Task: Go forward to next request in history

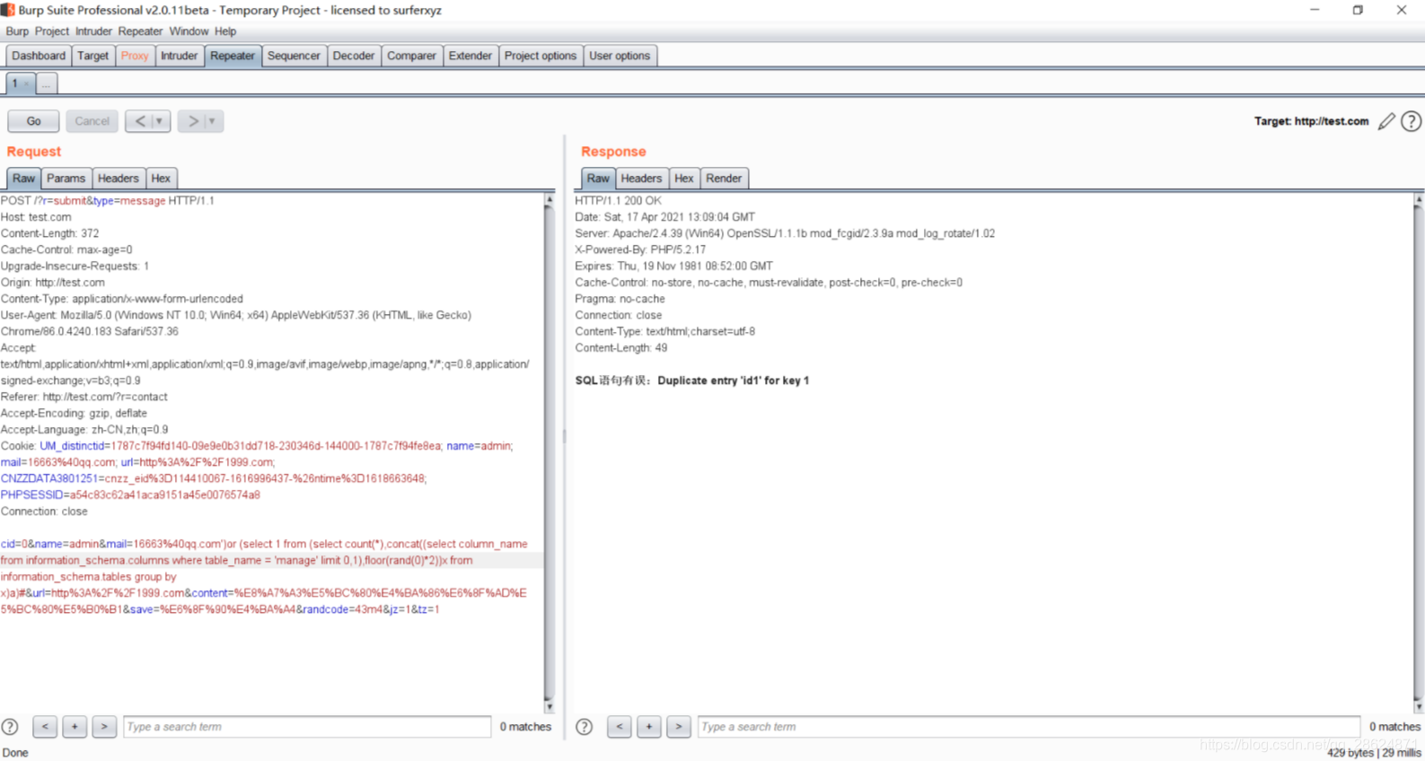Action: tap(192, 121)
